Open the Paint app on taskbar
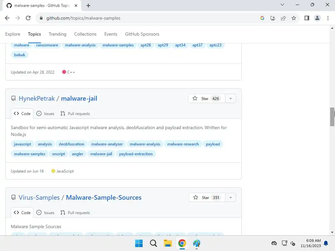The height and width of the screenshot is (251, 335). pos(197,243)
